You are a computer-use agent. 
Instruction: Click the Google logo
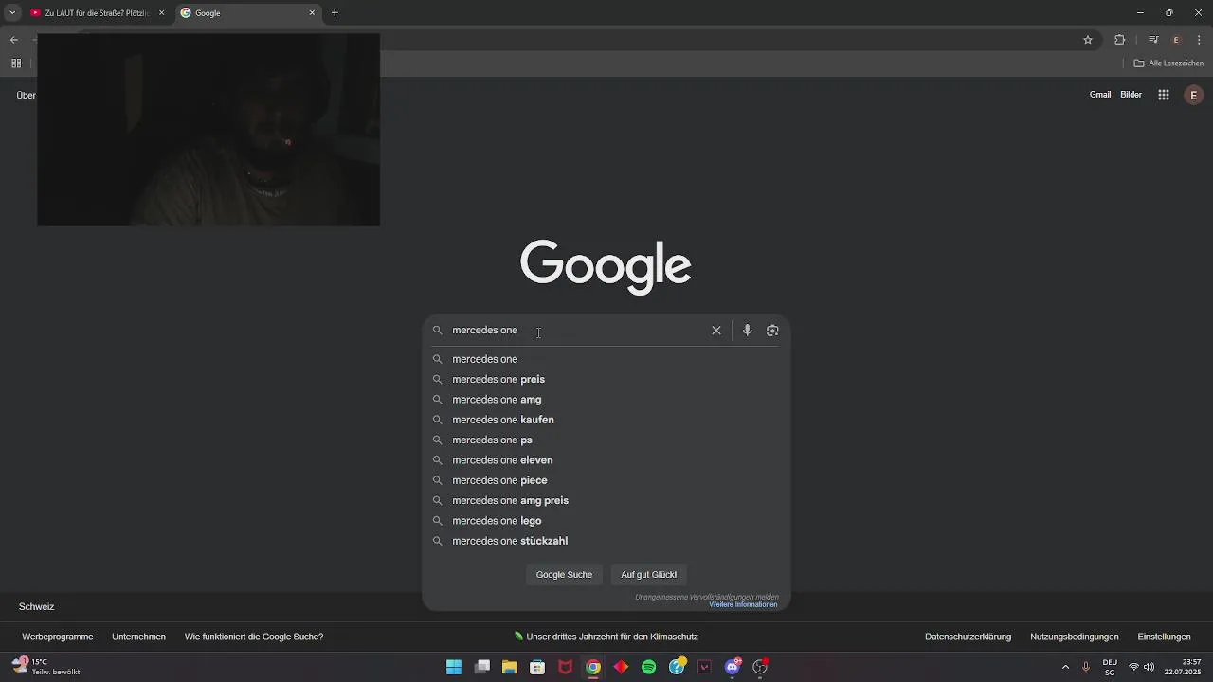point(606,266)
